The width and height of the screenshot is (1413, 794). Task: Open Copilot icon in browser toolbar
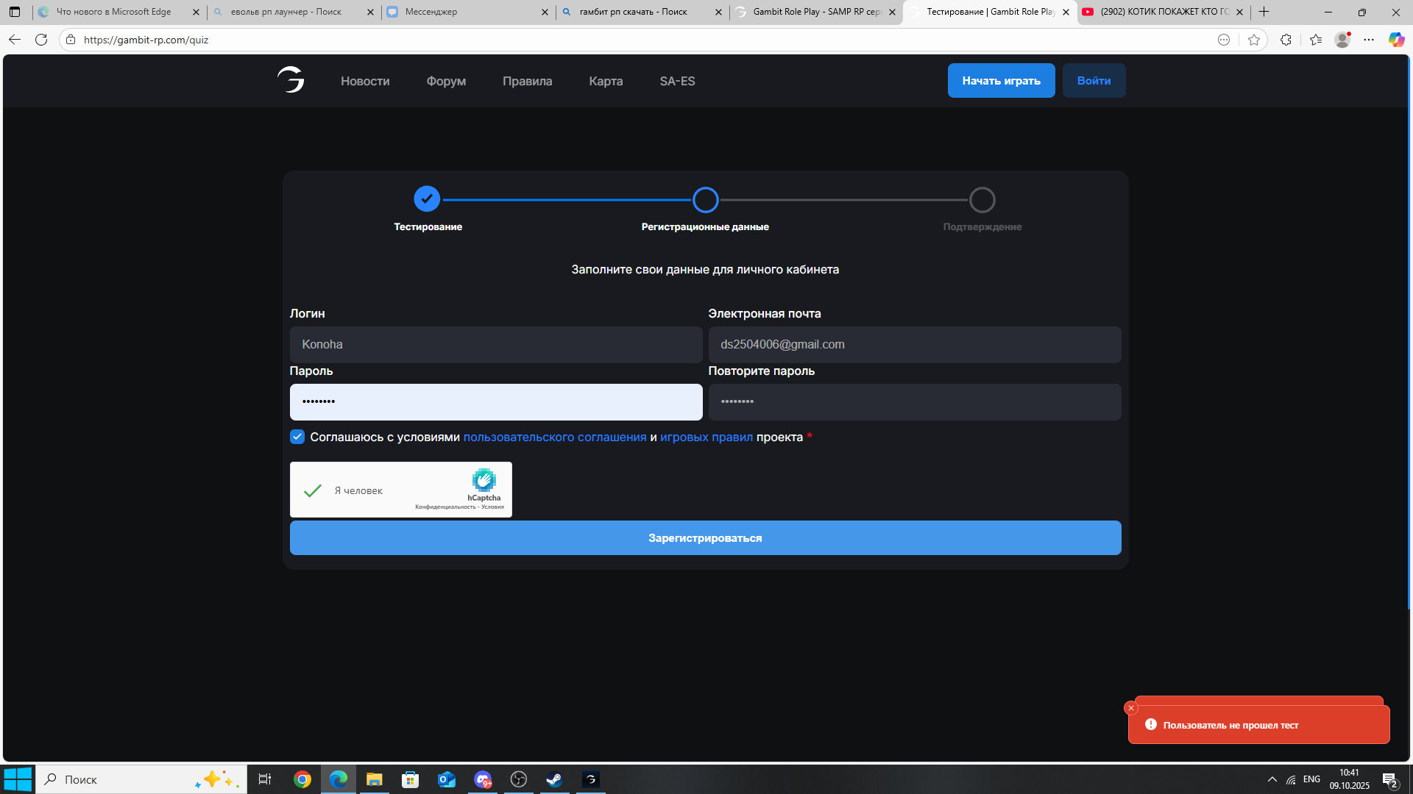1396,40
